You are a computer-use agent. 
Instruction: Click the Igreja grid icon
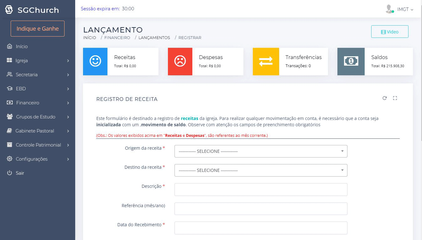pos(9,60)
